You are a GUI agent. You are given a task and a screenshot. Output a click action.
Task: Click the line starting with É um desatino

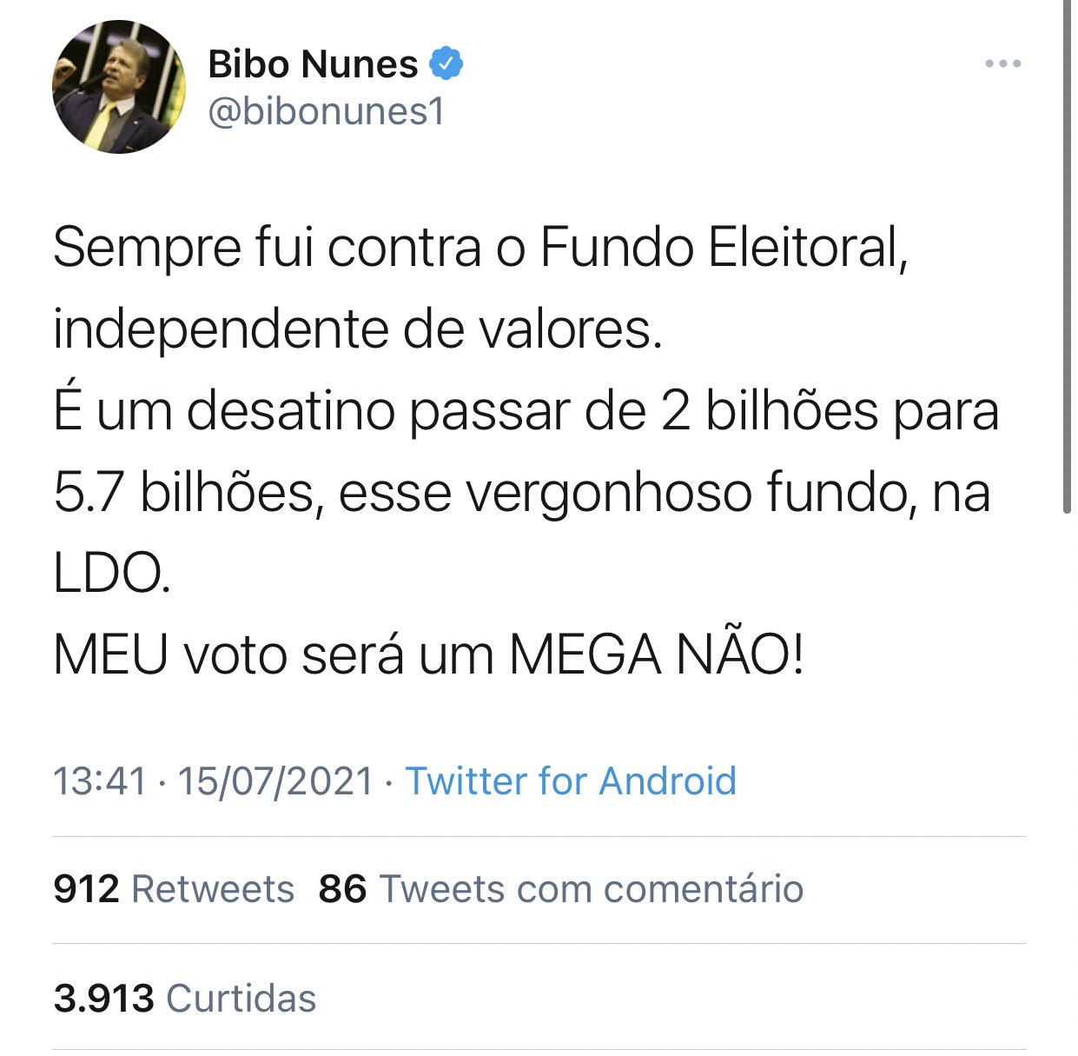tap(526, 410)
